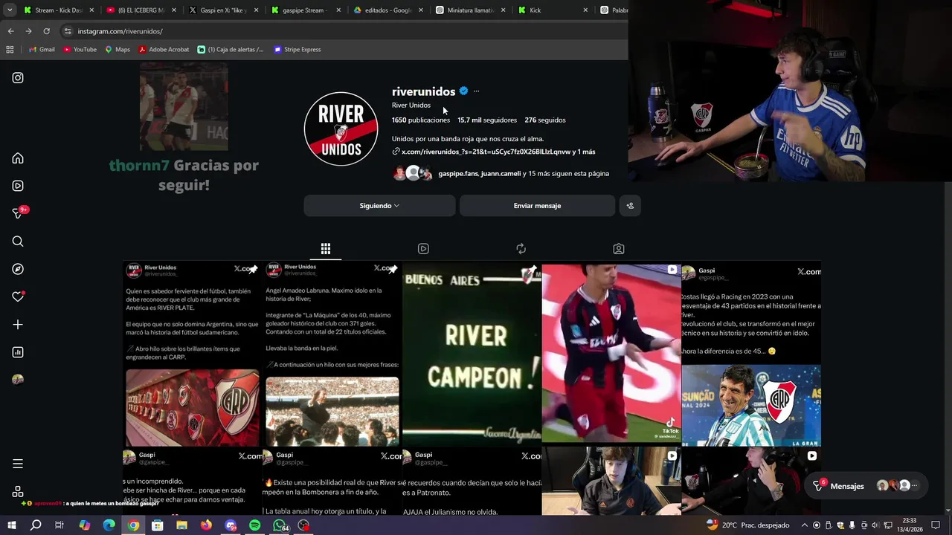Open the 'RIVER CAMPEON!' post thumbnail

pos(472,354)
